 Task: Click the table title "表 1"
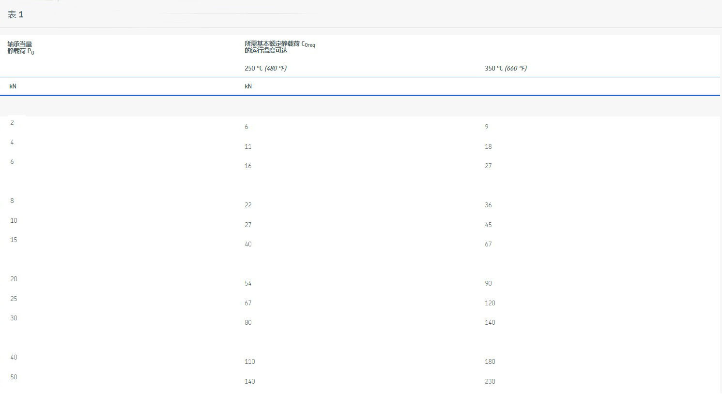click(x=15, y=14)
